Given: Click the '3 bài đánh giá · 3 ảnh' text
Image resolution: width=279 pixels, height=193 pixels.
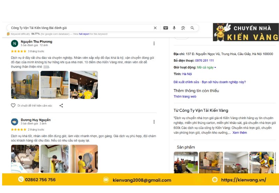Looking at the screenshot, I should point(33,124).
